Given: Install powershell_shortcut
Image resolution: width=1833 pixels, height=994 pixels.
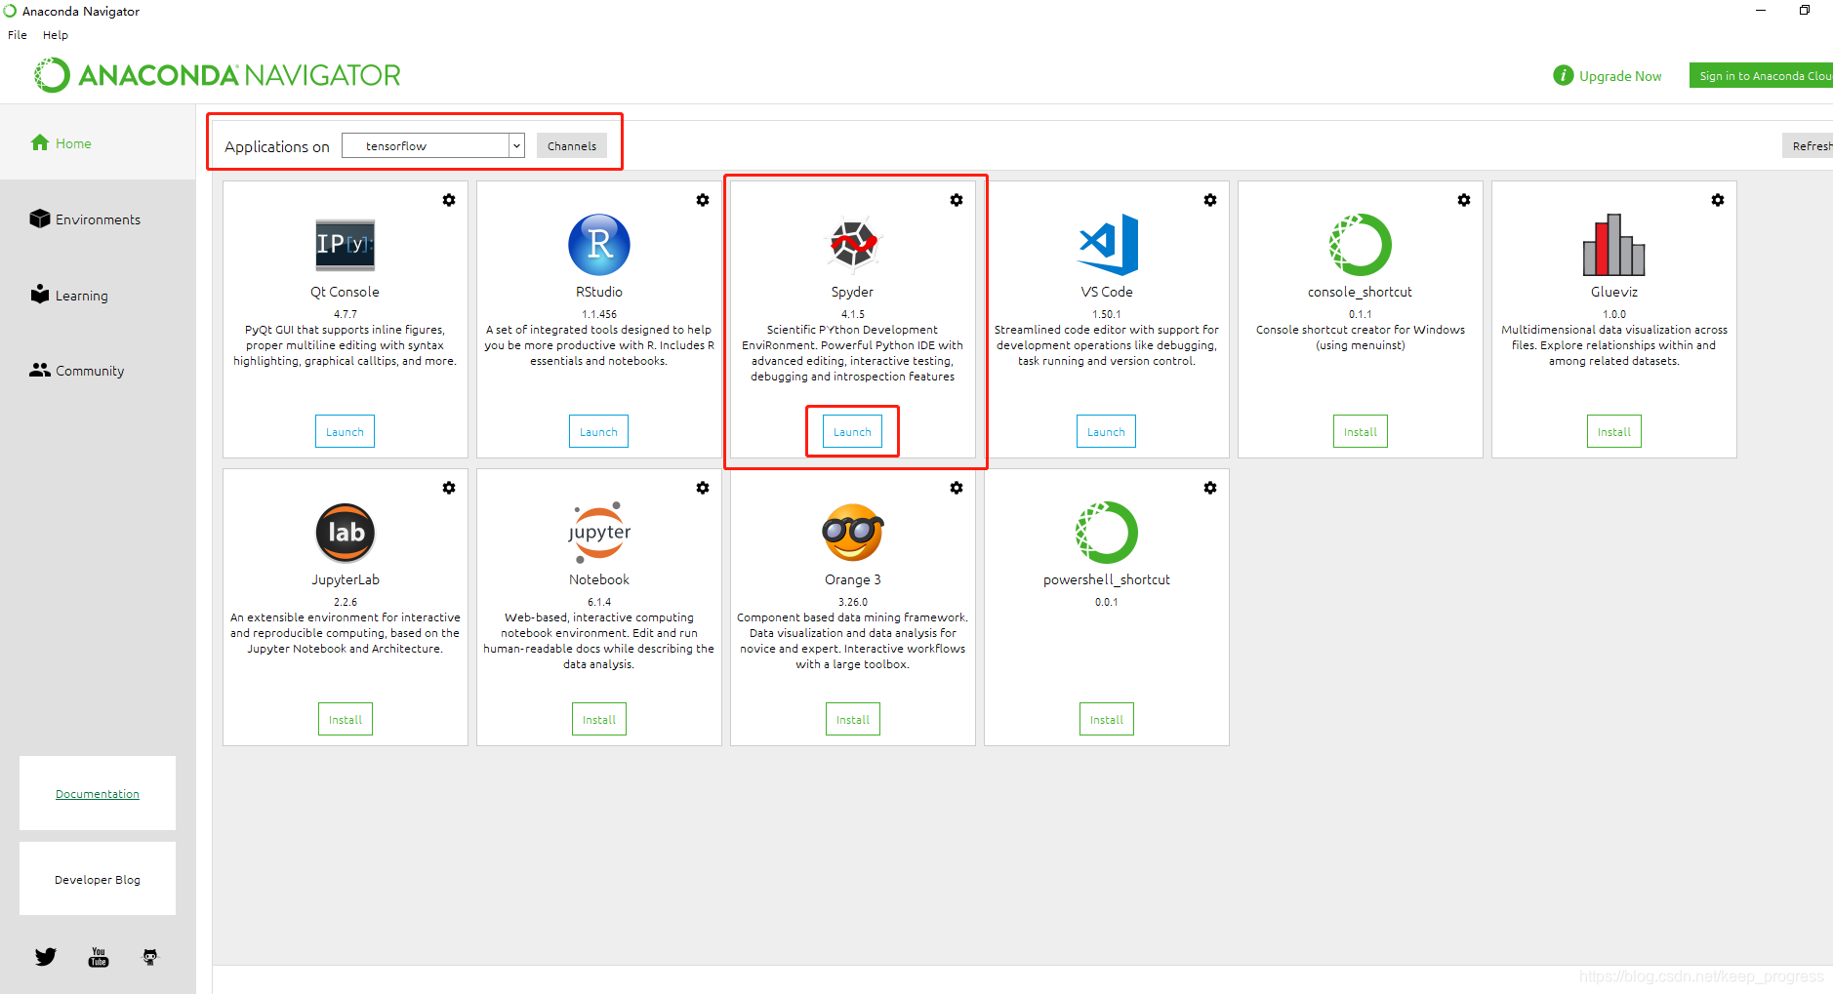Looking at the screenshot, I should (1107, 719).
